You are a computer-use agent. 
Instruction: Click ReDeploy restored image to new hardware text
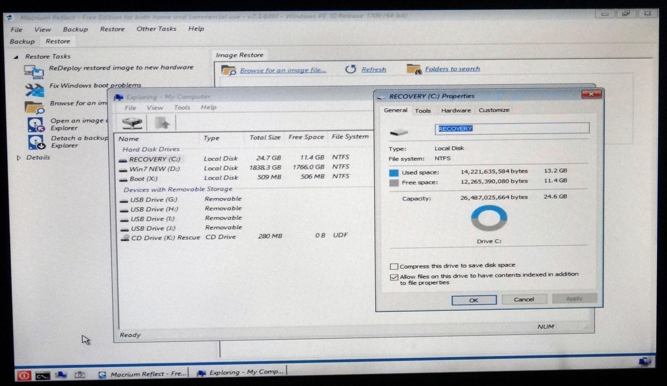(x=121, y=68)
